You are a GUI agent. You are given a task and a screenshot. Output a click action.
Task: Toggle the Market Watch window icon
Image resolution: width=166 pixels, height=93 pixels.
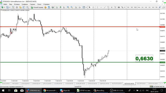point(13,7)
